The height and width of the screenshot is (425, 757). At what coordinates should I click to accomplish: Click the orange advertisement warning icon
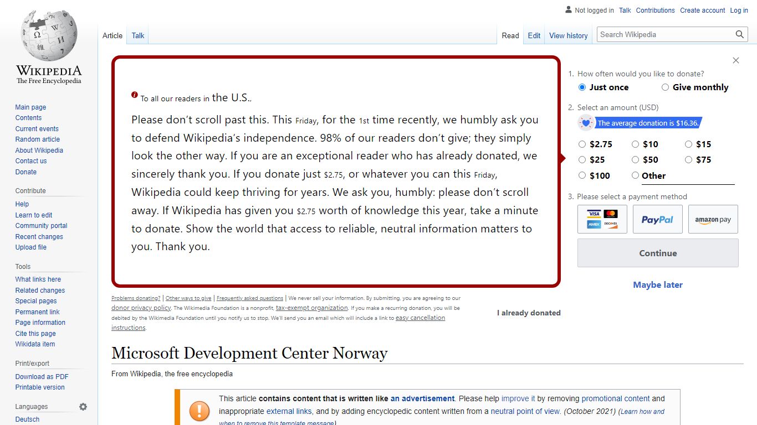point(200,411)
